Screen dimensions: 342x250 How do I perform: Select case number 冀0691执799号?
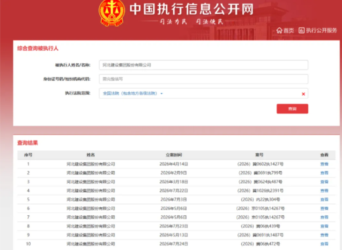pos(260,173)
